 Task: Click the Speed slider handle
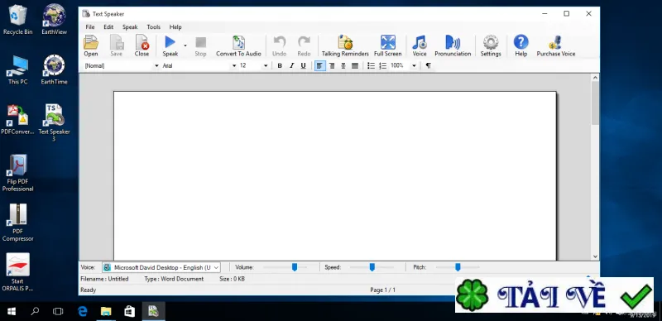(372, 267)
